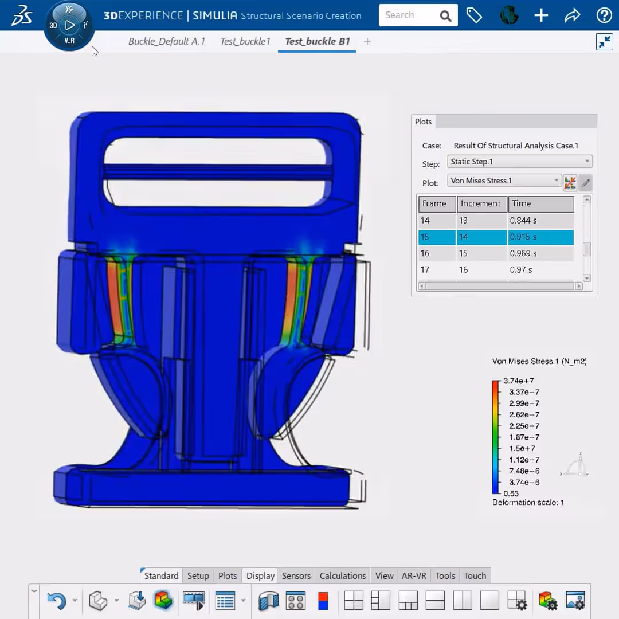The width and height of the screenshot is (619, 619).
Task: Click the Time column header
Action: (x=541, y=203)
